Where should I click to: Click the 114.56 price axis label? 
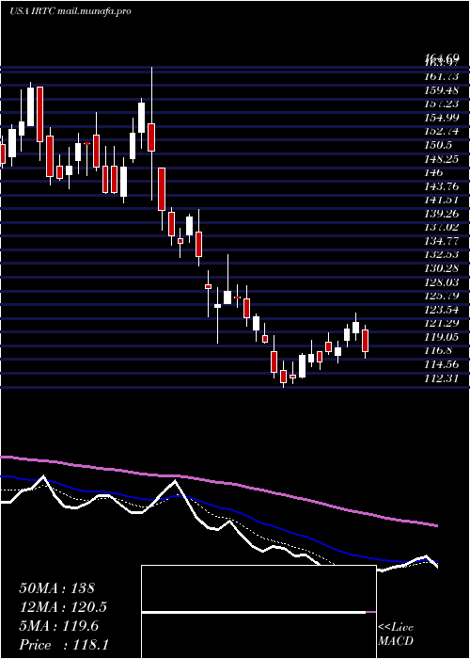pos(442,364)
